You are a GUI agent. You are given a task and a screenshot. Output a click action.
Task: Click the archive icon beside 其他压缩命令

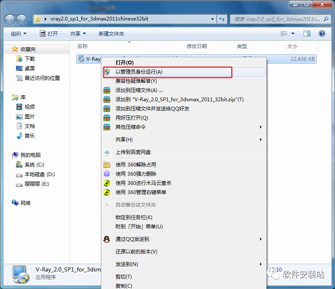click(x=107, y=127)
